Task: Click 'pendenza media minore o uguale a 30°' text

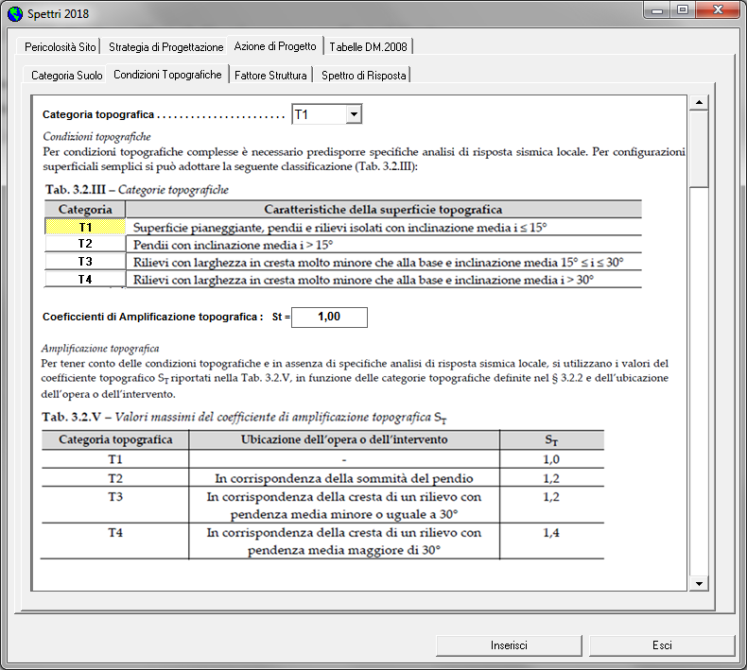Action: [344, 515]
